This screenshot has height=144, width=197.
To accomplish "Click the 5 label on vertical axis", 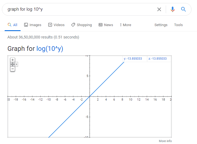I will coord(87,76).
